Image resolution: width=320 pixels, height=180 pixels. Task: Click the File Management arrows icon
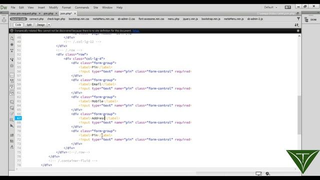point(296,25)
